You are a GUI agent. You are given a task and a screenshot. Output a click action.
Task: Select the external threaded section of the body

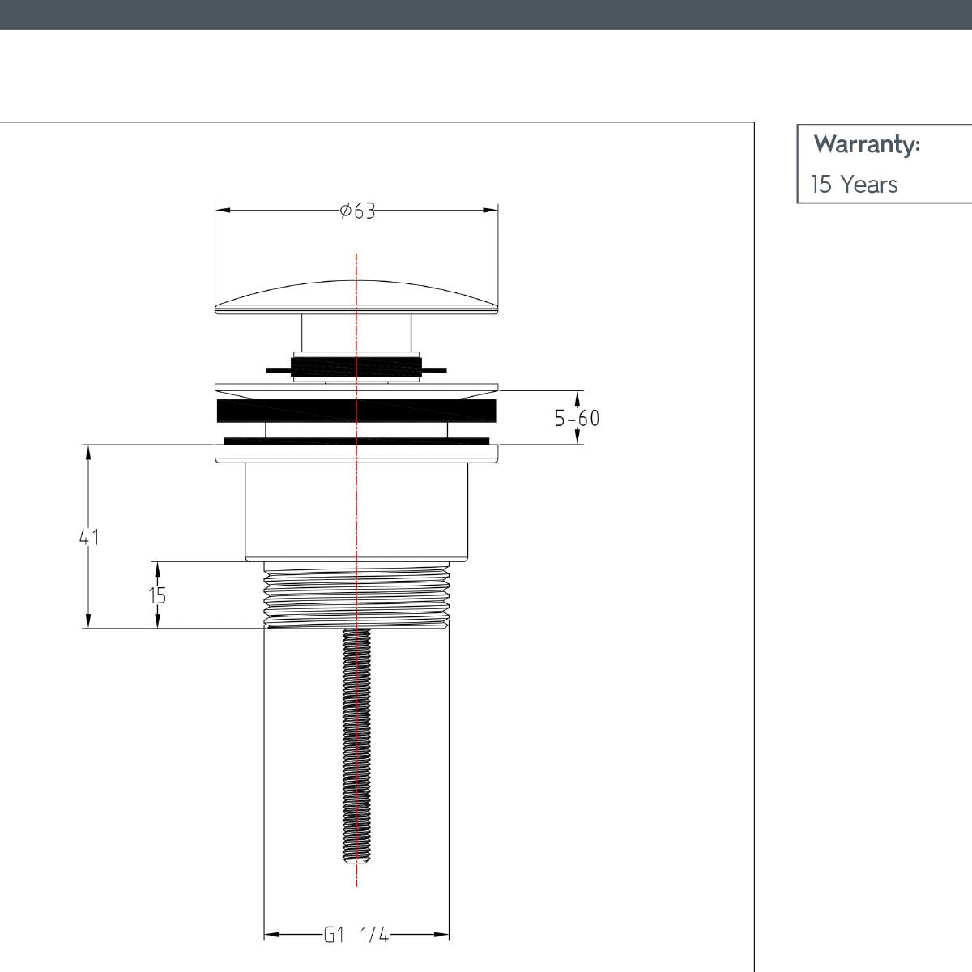click(356, 596)
